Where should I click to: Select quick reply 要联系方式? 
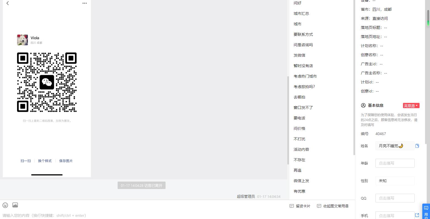pyautogui.click(x=303, y=34)
